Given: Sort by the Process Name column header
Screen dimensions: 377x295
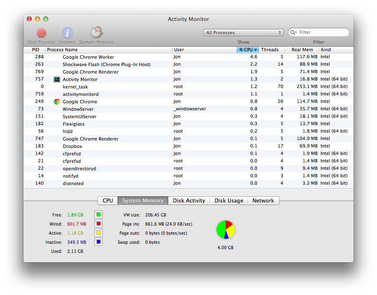Looking at the screenshot, I should point(108,50).
